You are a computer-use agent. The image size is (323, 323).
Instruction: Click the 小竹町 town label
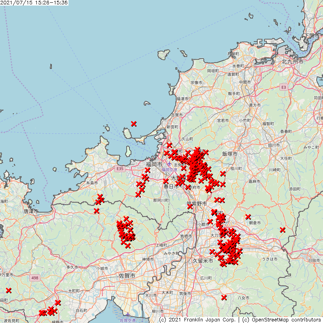pos(245,120)
